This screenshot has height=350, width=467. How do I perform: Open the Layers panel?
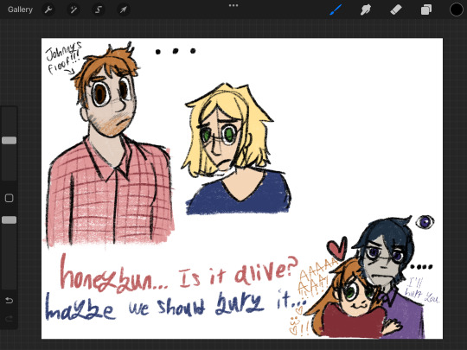coord(426,10)
